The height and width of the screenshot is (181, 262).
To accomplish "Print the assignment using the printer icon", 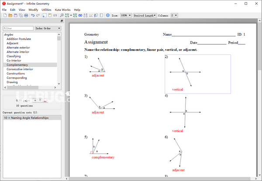I will click(x=26, y=16).
